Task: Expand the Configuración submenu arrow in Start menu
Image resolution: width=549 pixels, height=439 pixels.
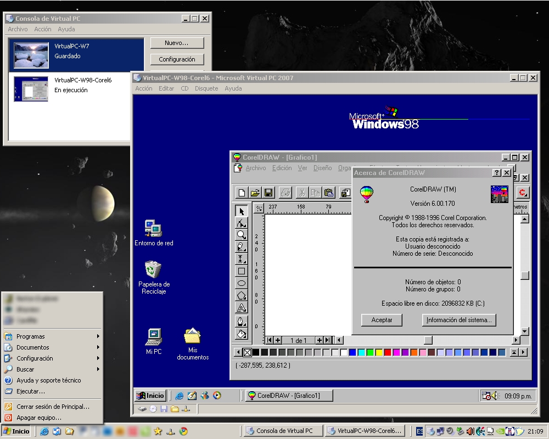Action: tap(98, 358)
